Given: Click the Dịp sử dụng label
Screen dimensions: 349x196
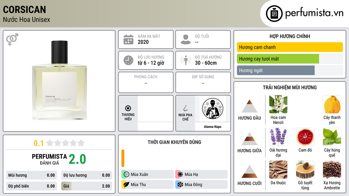Looking at the screenshot, I should [203, 77].
